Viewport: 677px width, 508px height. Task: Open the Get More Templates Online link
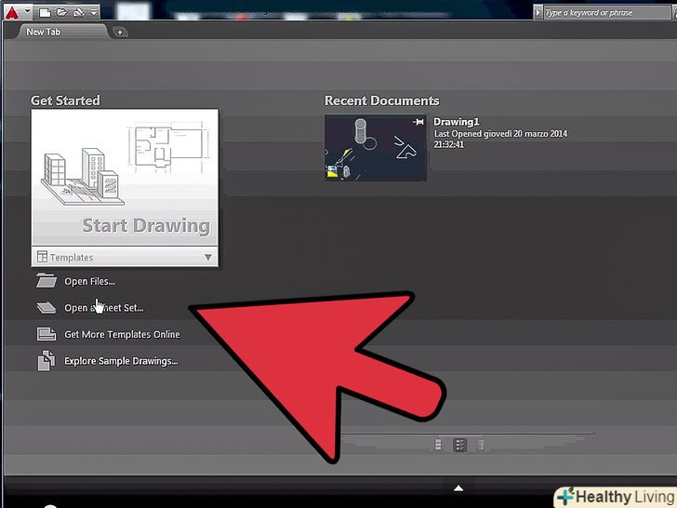point(122,335)
